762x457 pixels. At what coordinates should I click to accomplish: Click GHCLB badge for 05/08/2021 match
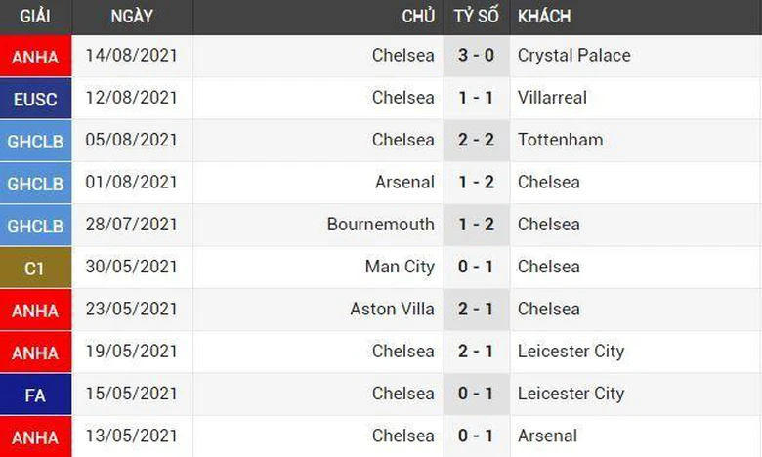(35, 141)
